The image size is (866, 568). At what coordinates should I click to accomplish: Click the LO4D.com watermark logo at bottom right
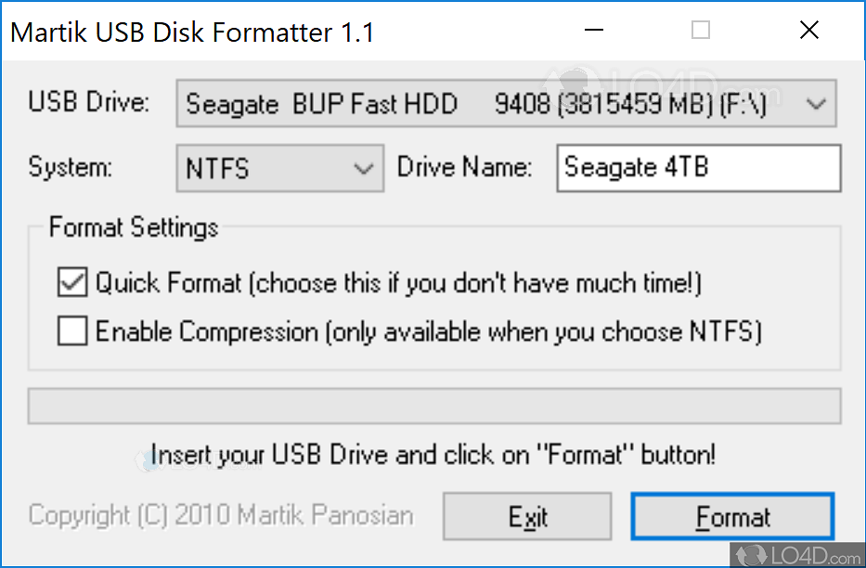pyautogui.click(x=798, y=555)
